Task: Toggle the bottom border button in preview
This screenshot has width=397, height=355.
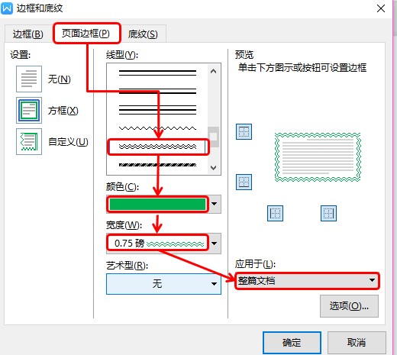Action: (244, 182)
